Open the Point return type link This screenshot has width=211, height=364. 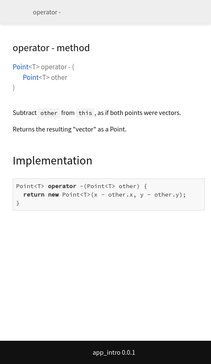[21, 67]
